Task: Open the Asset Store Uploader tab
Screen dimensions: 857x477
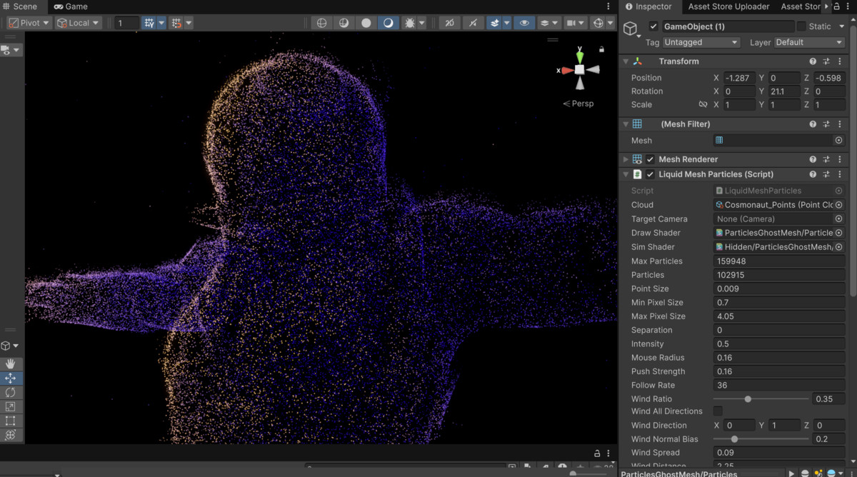Action: tap(728, 6)
